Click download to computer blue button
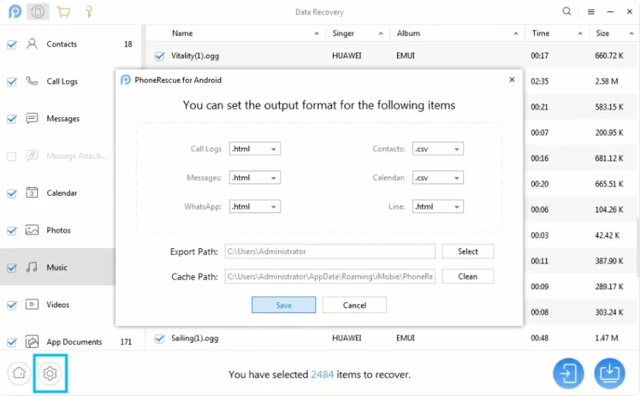 [x=610, y=373]
